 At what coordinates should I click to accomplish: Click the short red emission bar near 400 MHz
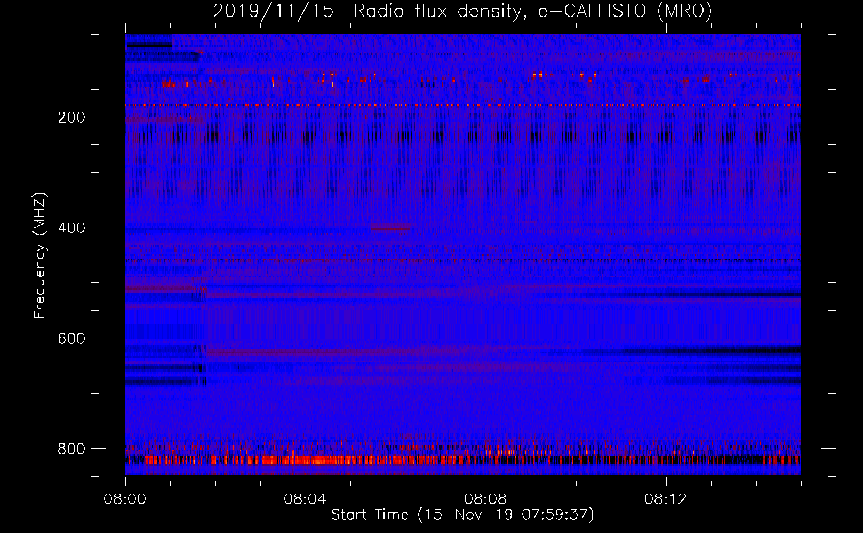pos(391,228)
